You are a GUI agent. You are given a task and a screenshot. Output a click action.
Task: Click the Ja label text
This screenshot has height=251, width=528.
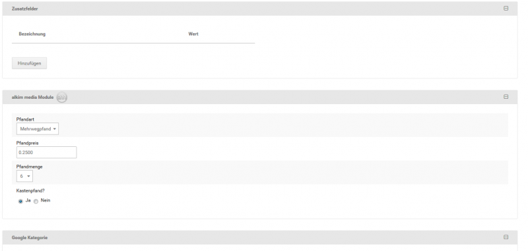28,200
